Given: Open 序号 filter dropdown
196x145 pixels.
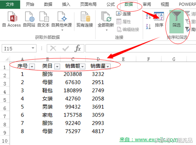Looking at the screenshot, I should click(32, 67).
